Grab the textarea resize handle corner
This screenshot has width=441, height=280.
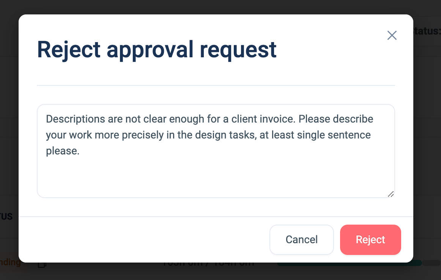click(x=391, y=193)
